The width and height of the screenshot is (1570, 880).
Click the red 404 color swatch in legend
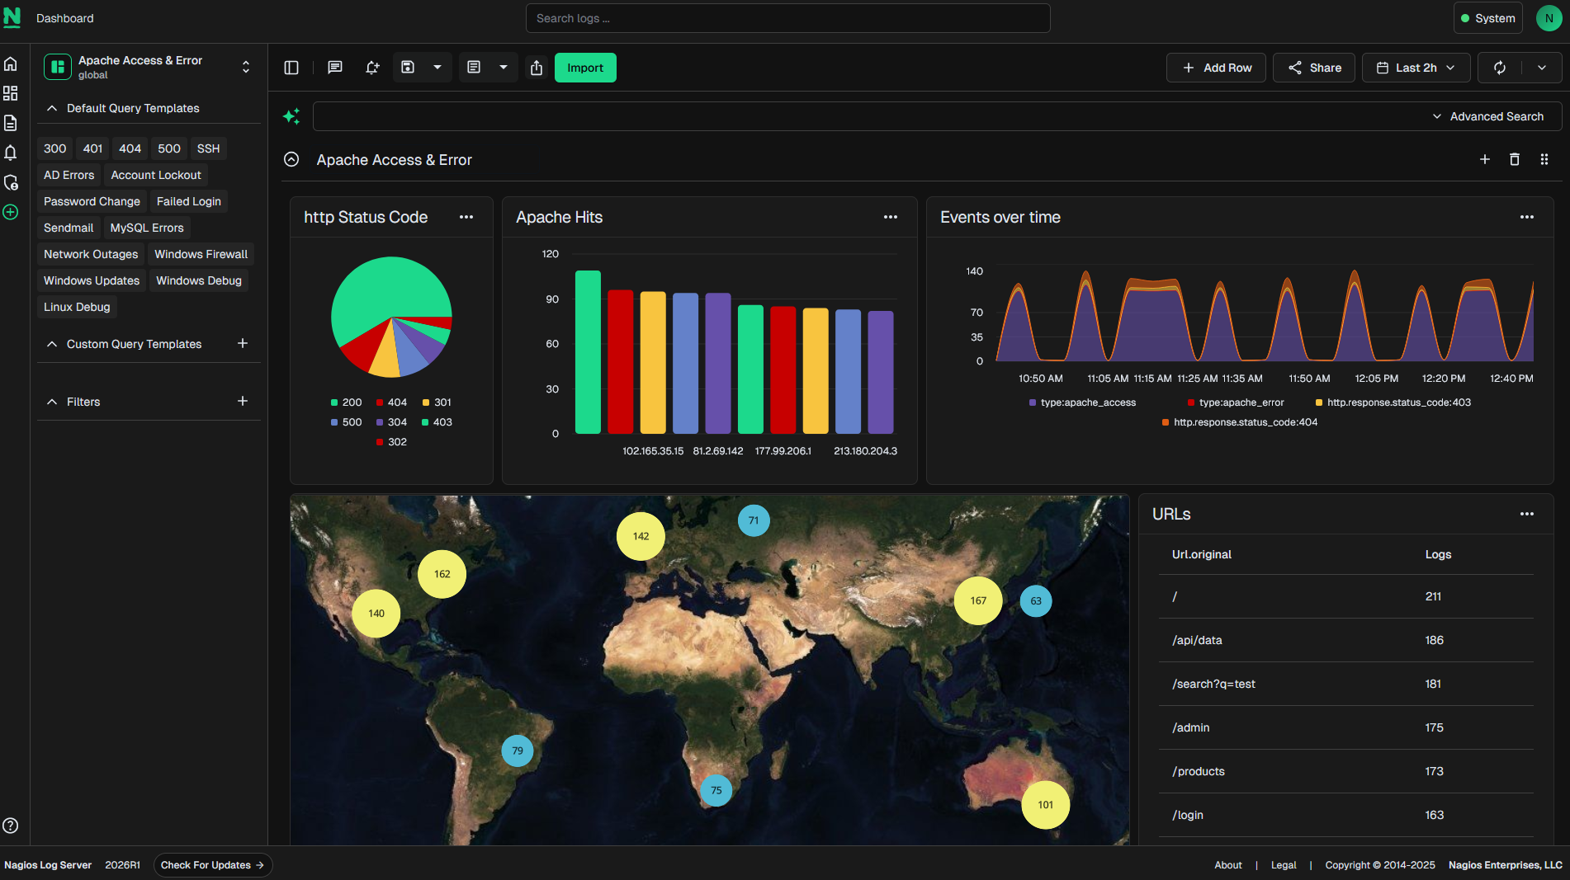pos(379,402)
